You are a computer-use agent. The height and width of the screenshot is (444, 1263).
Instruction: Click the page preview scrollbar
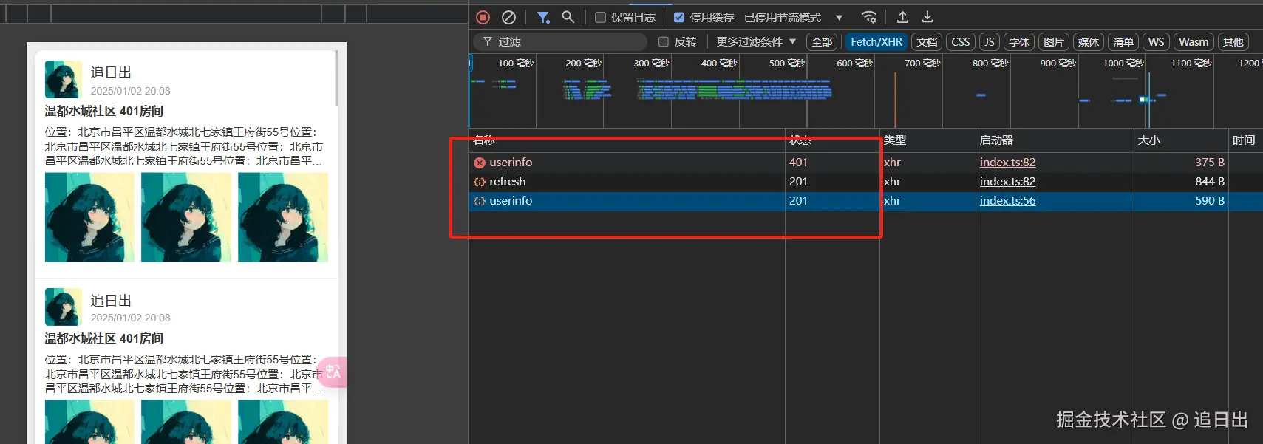337,78
